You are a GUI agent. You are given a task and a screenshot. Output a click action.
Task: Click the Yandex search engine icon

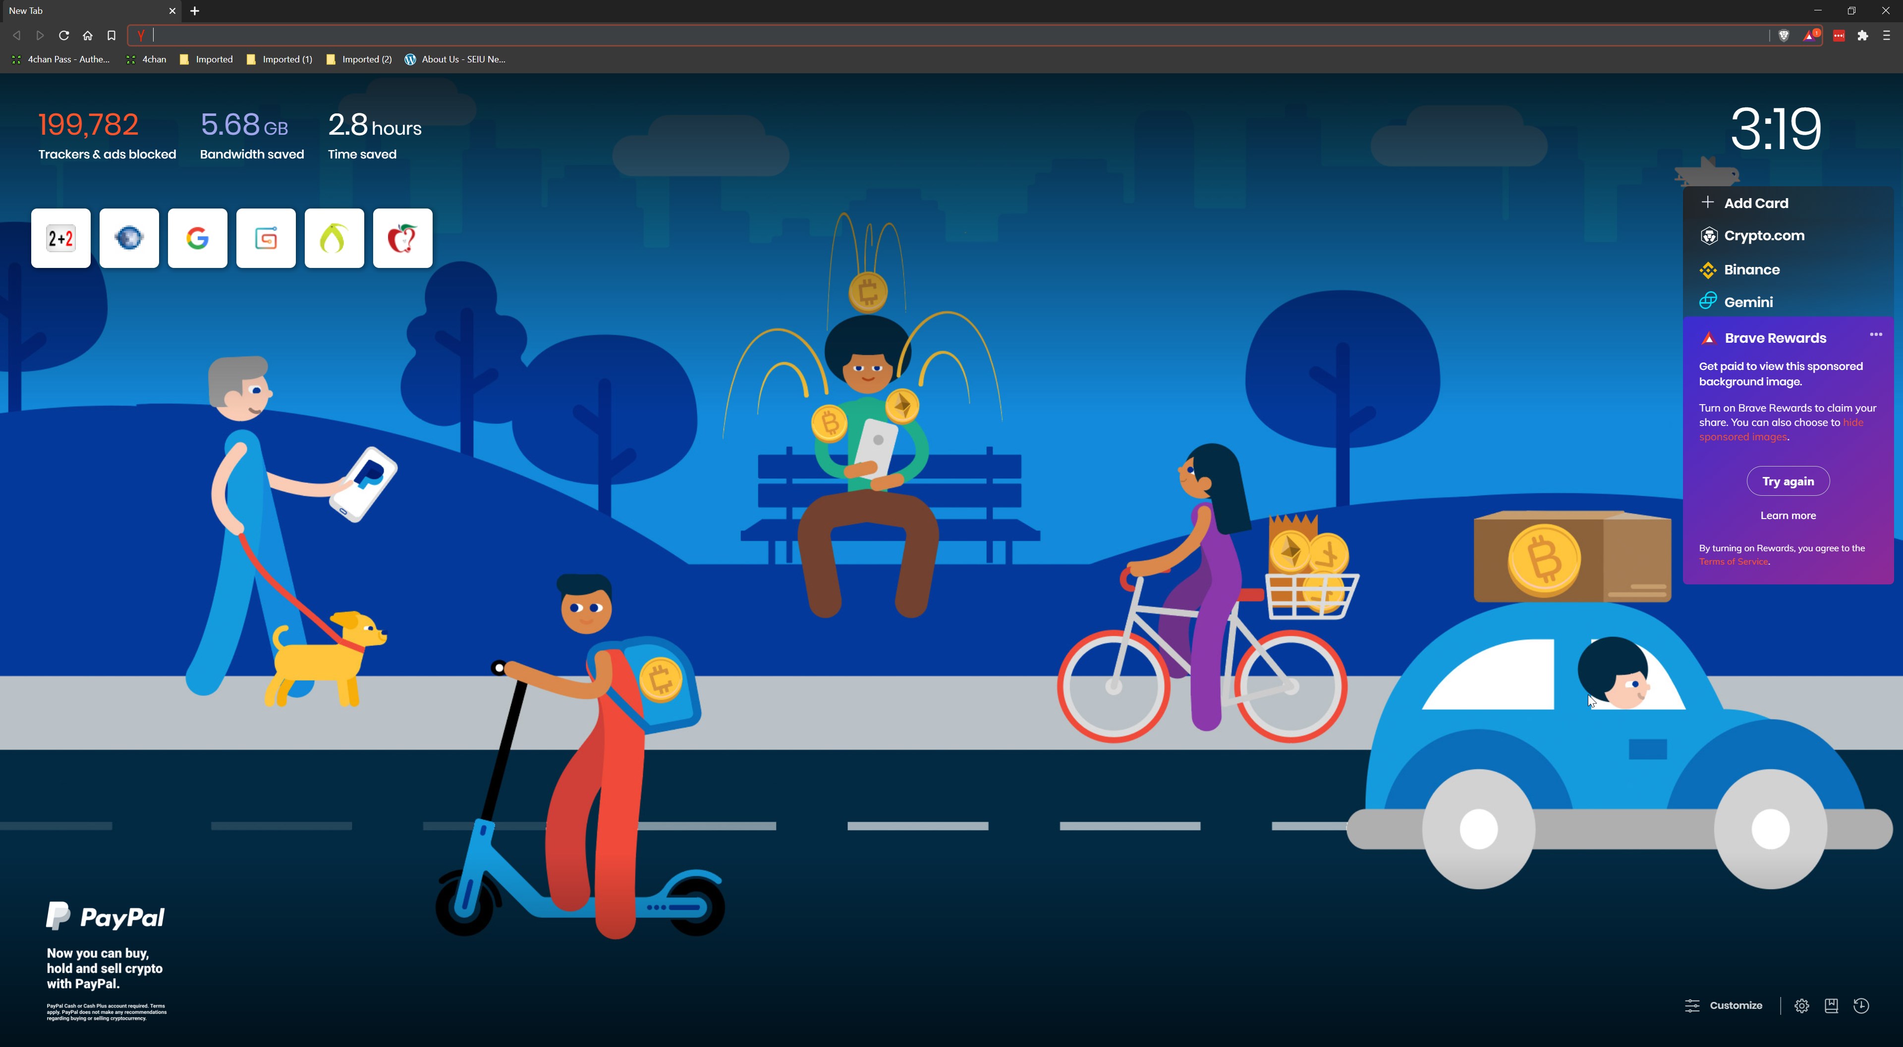(x=141, y=36)
